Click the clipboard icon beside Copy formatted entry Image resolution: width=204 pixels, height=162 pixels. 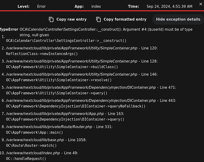(x=98, y=19)
